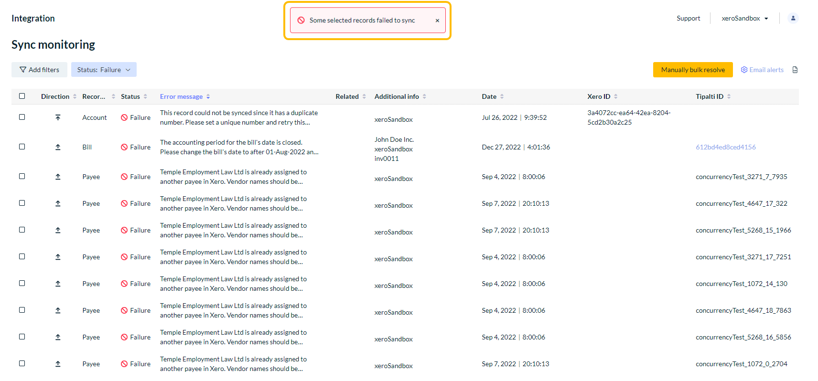Open the Support menu item
The width and height of the screenshot is (818, 381).
tap(688, 18)
